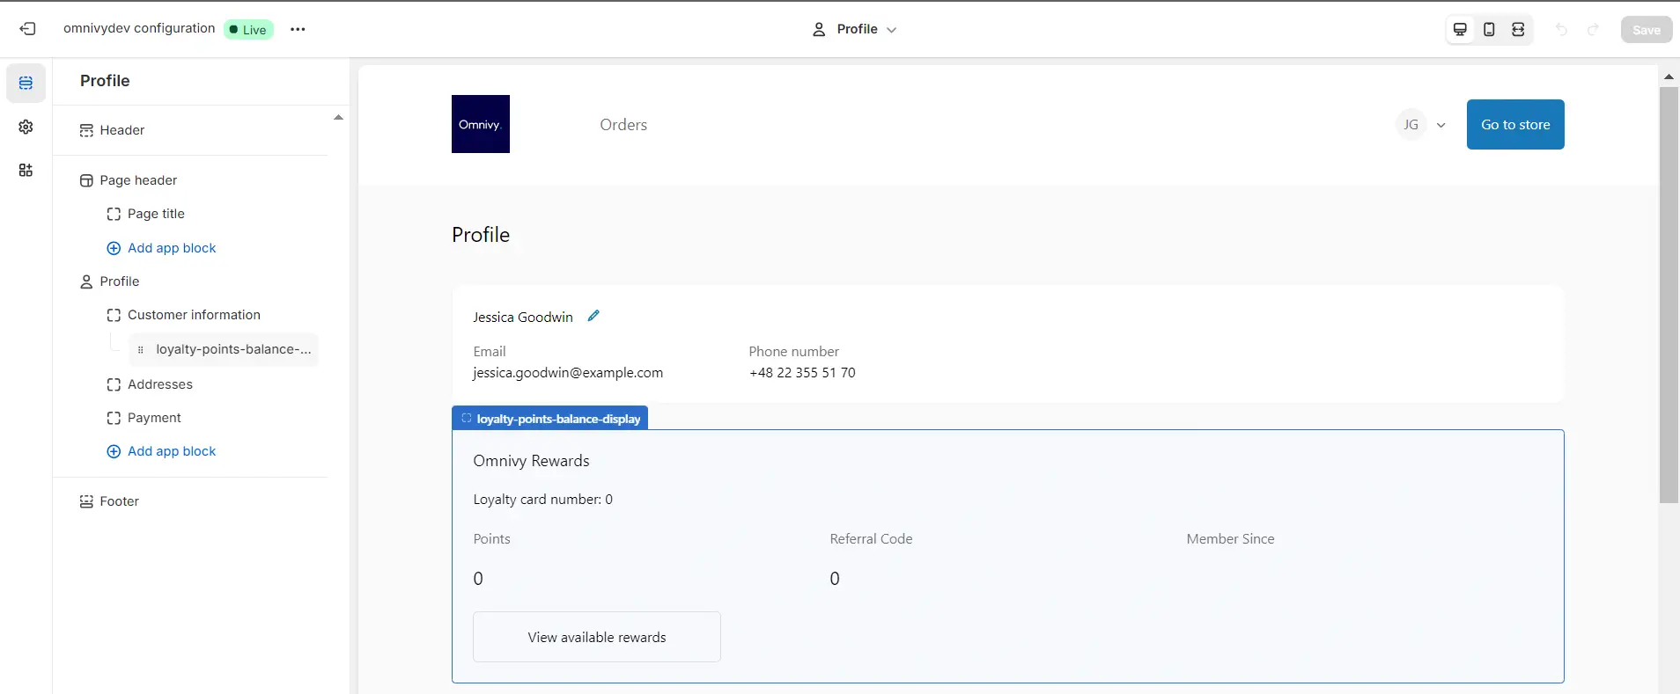The height and width of the screenshot is (694, 1680).
Task: Click the View available rewards button
Action: coord(597,637)
